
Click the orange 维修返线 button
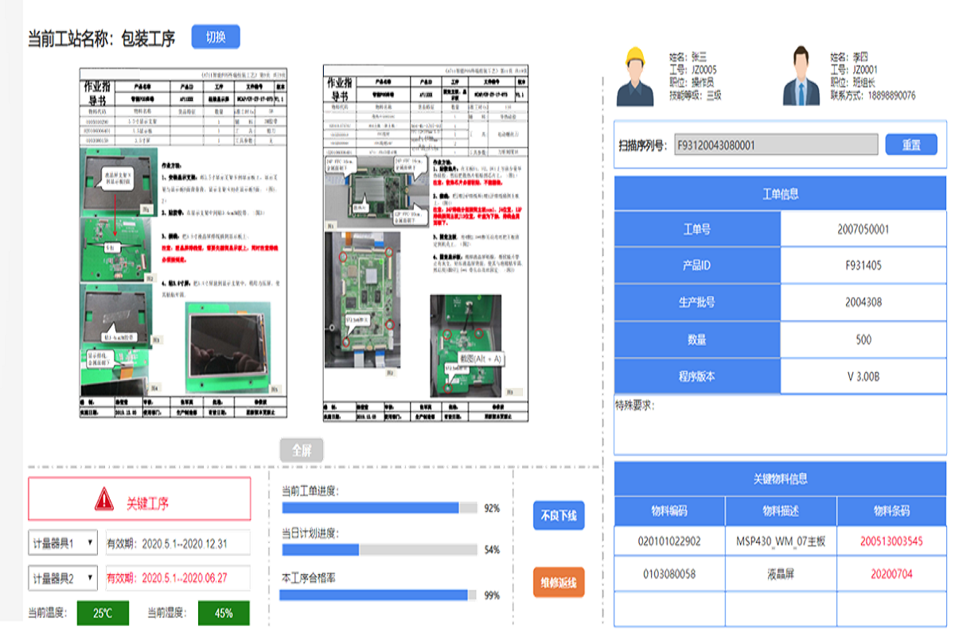click(559, 584)
